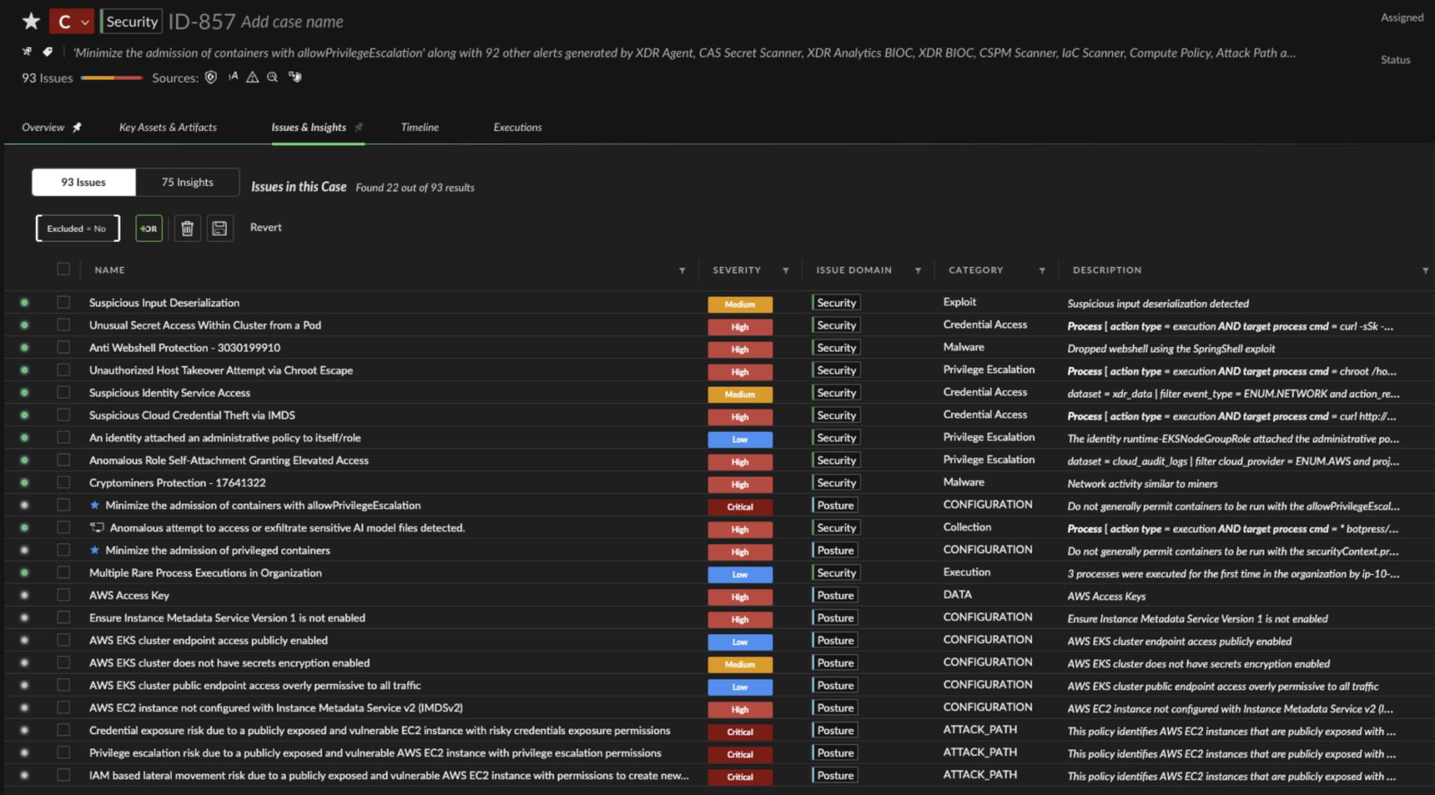Viewport: 1435px width, 795px height.
Task: Open the Key Assets & Artifacts tab
Action: pyautogui.click(x=167, y=127)
